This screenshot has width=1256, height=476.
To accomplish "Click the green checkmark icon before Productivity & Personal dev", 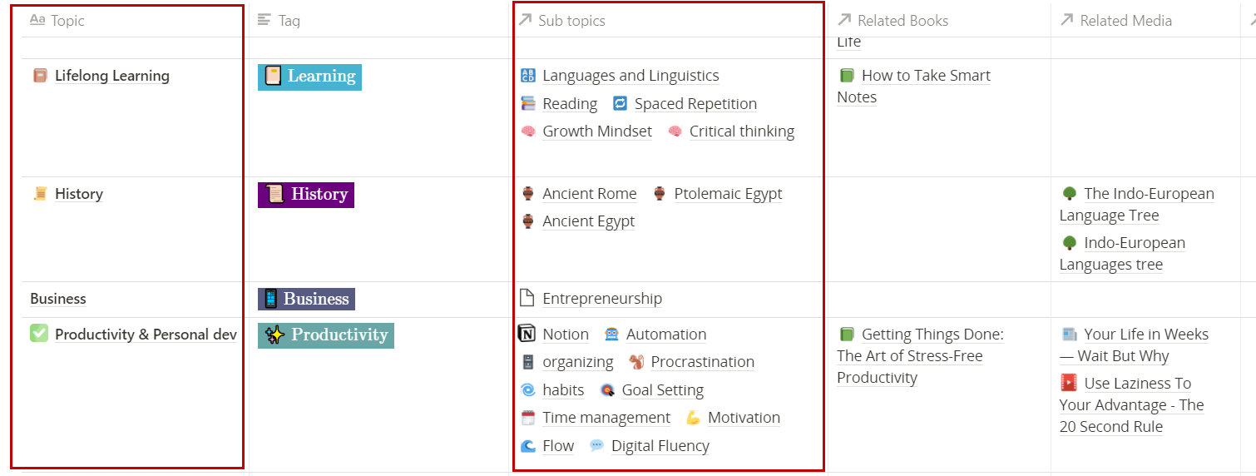I will (x=39, y=333).
